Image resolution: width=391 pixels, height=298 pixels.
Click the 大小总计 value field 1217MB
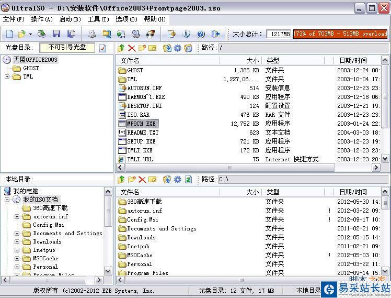[x=279, y=34]
